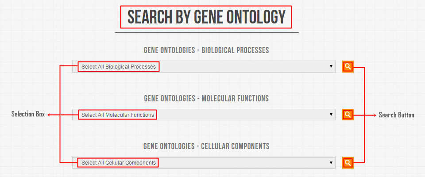Click the red arrowhead pointing to Selection Box
The height and width of the screenshot is (177, 425).
[x=49, y=115]
